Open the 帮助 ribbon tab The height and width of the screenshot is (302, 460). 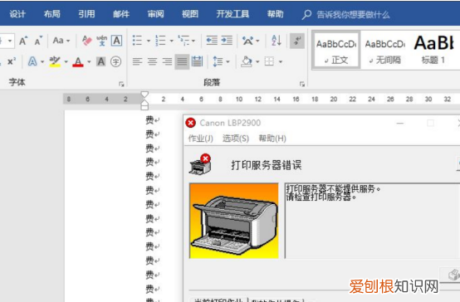[x=275, y=14]
